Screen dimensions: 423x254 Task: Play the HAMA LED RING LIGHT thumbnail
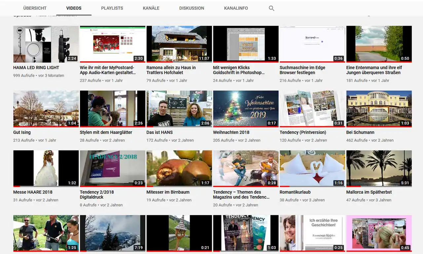tap(46, 44)
